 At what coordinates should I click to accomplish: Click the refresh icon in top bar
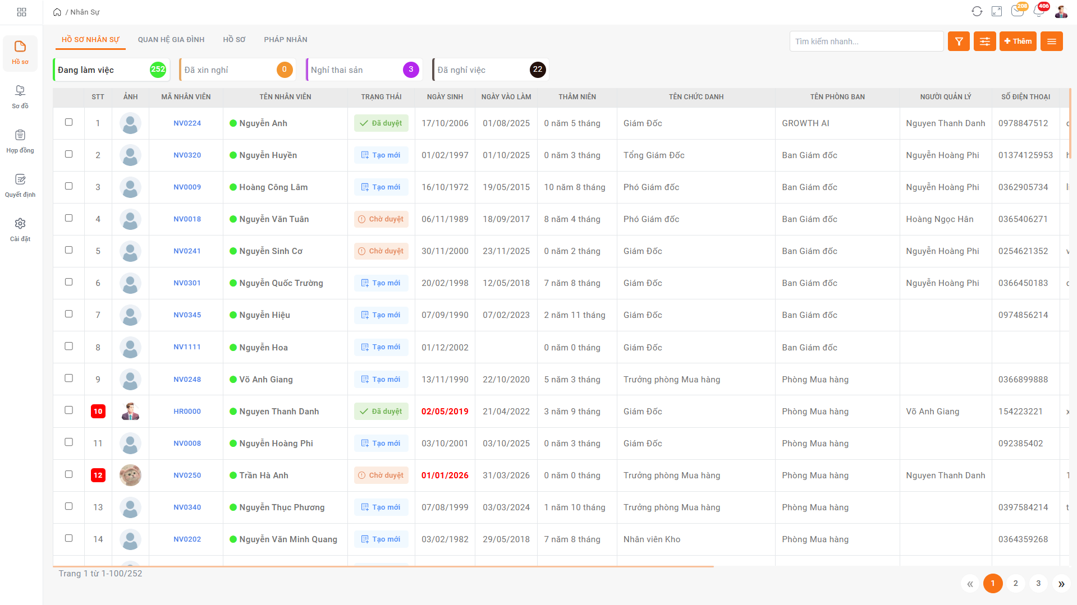coord(977,12)
